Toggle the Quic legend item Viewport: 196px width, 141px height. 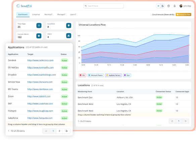127,75
